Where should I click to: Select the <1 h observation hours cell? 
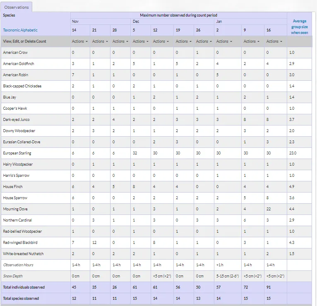click(220, 265)
